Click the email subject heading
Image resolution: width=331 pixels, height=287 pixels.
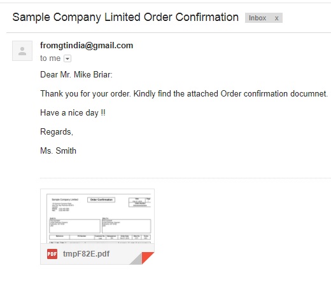tap(125, 17)
